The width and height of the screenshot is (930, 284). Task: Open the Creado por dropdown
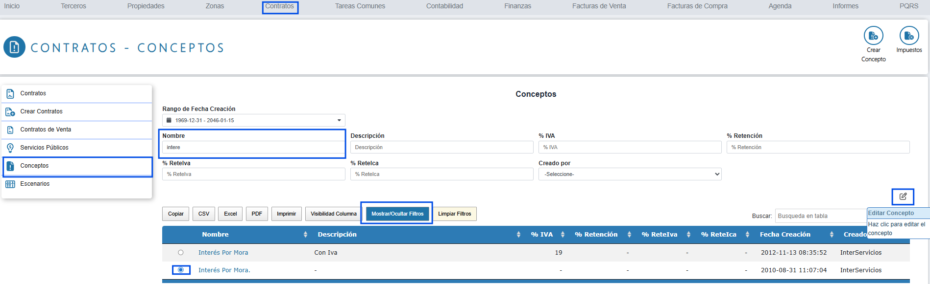coord(630,174)
